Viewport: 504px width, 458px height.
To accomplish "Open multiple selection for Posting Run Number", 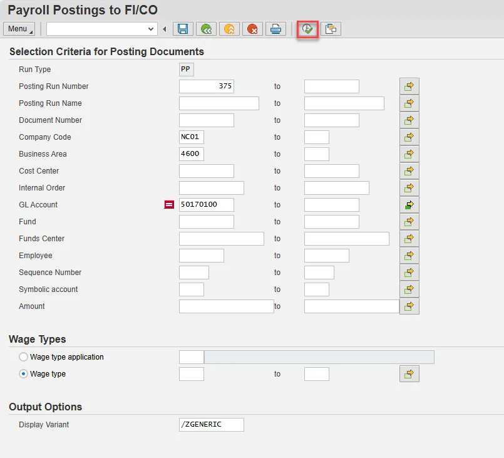I will click(x=409, y=86).
